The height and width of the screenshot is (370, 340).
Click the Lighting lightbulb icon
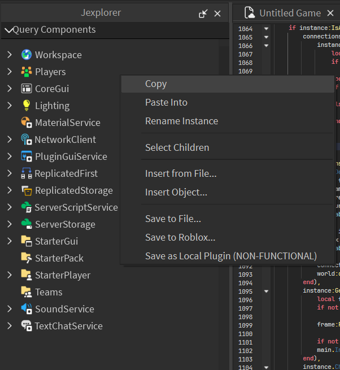(27, 106)
